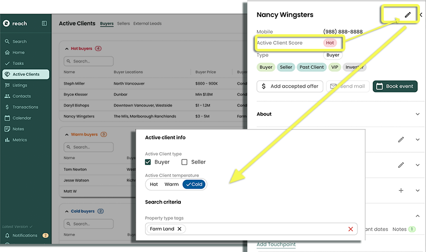Screen dimensions: 426x252
Task: Click the Add accepted offer button
Action: pyautogui.click(x=290, y=86)
